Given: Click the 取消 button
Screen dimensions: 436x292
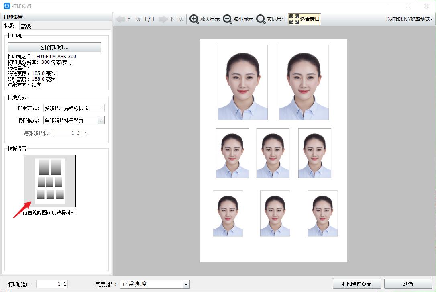Looking at the screenshot, I should click(x=408, y=284).
